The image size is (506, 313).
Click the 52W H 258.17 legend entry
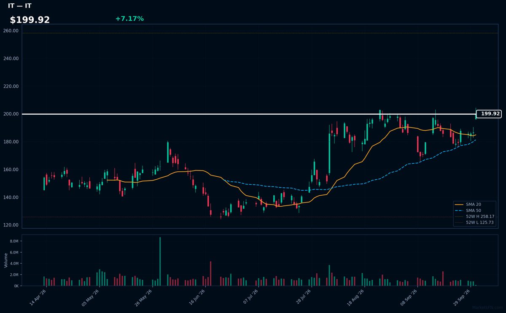(474, 216)
